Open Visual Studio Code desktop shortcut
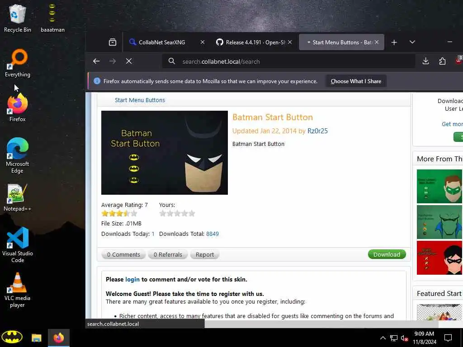This screenshot has width=463, height=347. [x=18, y=245]
